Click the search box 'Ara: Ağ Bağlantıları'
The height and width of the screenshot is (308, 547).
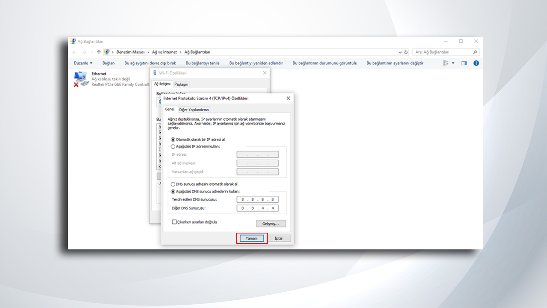click(x=446, y=52)
